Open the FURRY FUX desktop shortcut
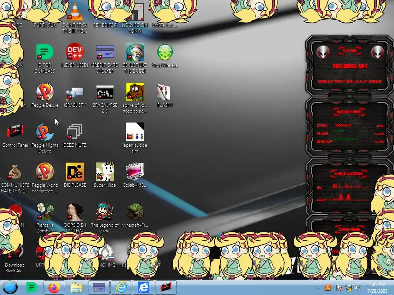Viewport: 394px width, 295px height. (x=45, y=25)
